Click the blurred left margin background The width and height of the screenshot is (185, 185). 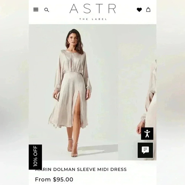click(x=14, y=93)
